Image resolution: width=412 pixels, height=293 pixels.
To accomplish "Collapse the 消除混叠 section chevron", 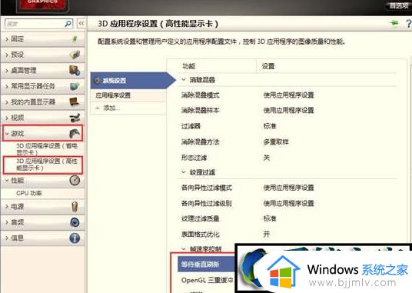I will (184, 79).
